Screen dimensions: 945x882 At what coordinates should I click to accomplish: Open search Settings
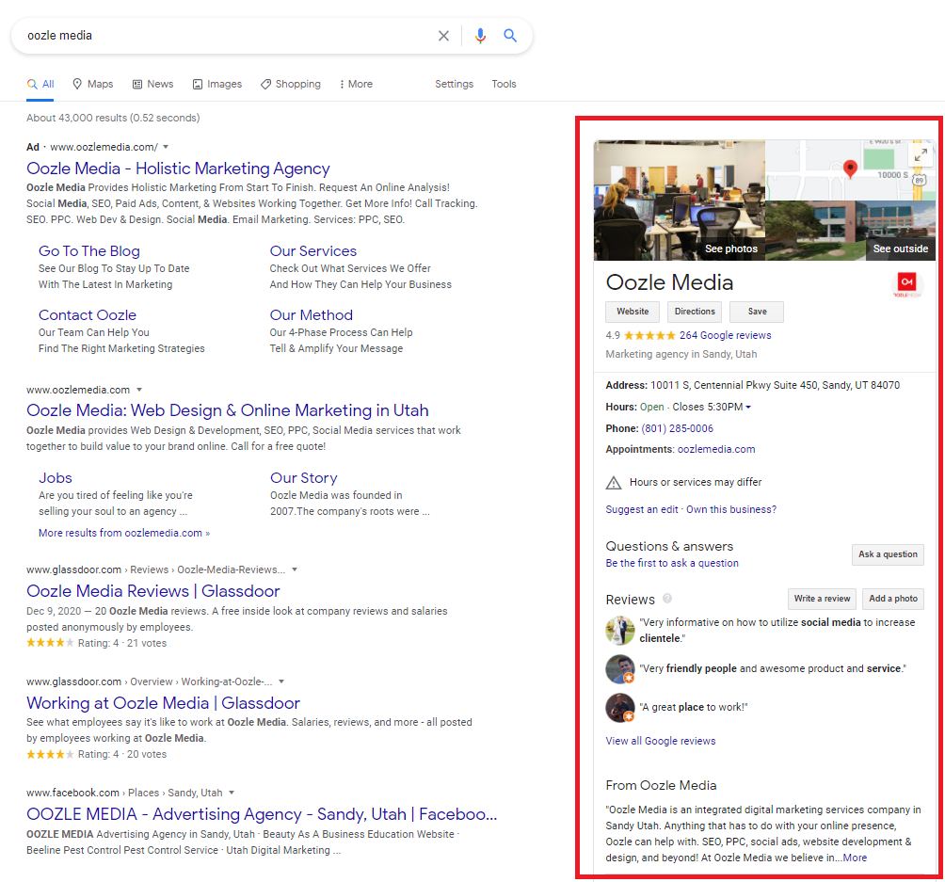point(454,85)
